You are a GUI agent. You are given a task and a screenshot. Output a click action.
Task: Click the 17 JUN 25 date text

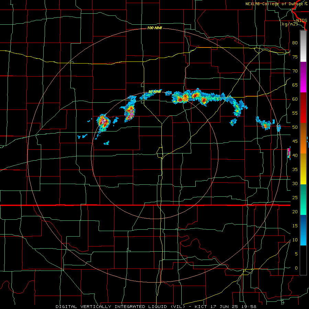(225, 307)
